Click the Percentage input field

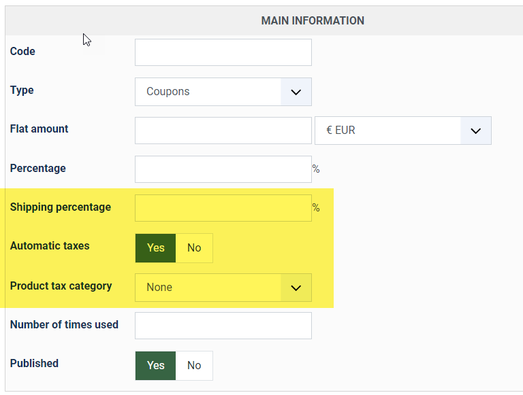pos(223,169)
